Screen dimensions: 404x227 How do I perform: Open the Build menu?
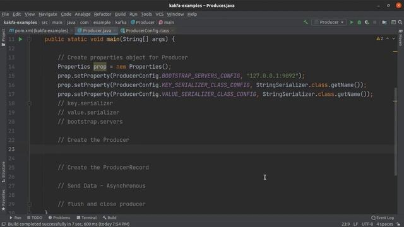121,14
